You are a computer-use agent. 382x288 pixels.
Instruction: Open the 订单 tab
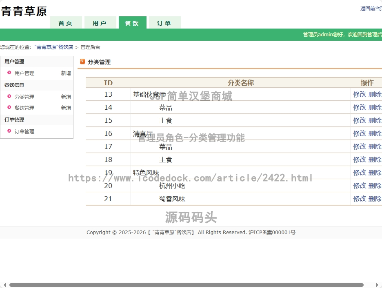[165, 23]
